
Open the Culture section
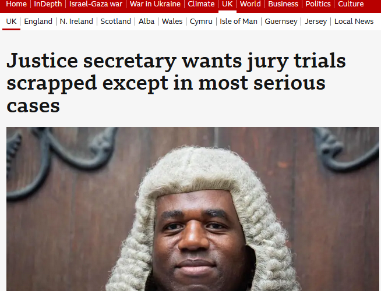[x=351, y=4]
